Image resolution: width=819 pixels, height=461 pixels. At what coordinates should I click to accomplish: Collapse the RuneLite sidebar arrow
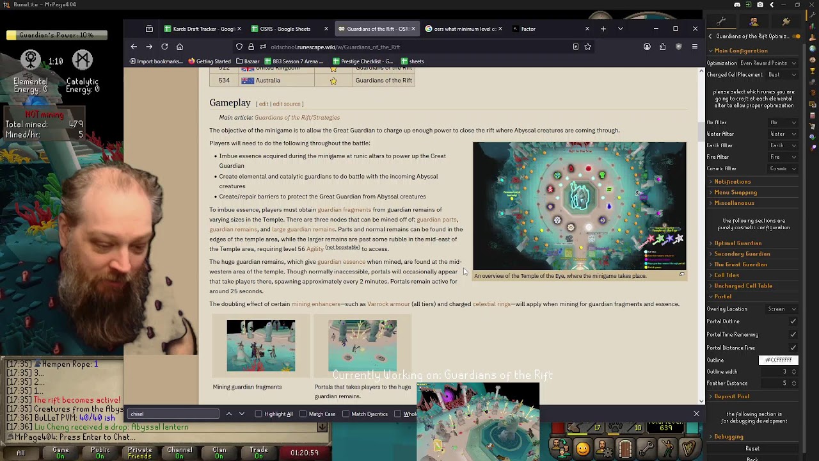(772, 4)
